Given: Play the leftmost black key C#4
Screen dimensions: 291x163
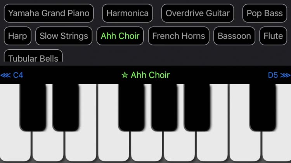Looking at the screenshot, I should [33, 107].
